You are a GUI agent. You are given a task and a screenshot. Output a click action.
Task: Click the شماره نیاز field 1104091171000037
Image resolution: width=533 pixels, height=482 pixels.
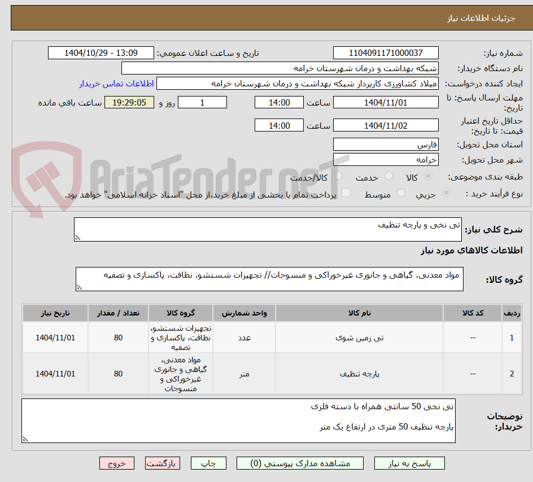(x=386, y=53)
